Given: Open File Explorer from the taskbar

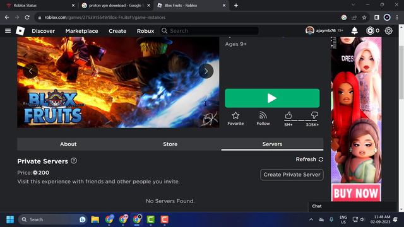Looking at the screenshot, I should click(95, 219).
